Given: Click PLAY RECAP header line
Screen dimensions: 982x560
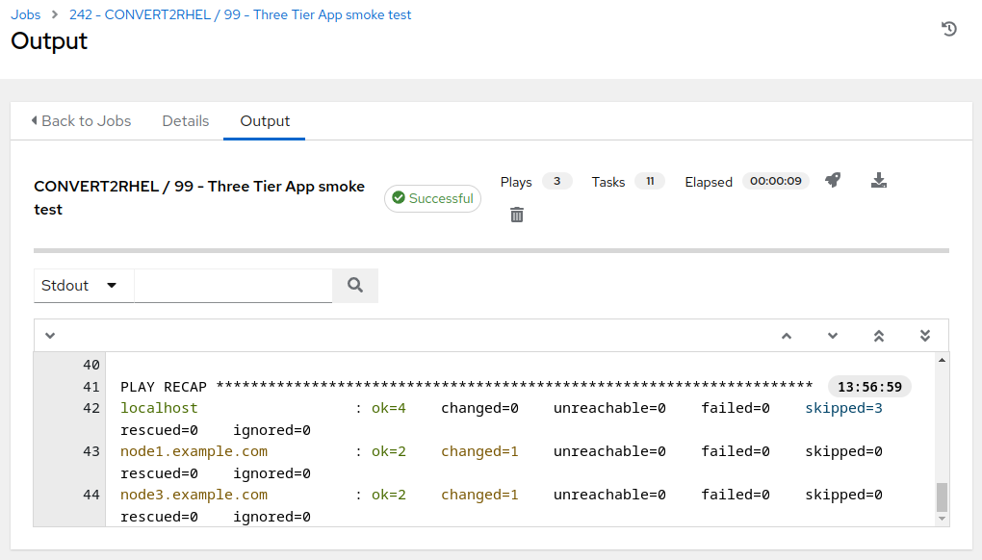Looking at the screenshot, I should pos(467,387).
